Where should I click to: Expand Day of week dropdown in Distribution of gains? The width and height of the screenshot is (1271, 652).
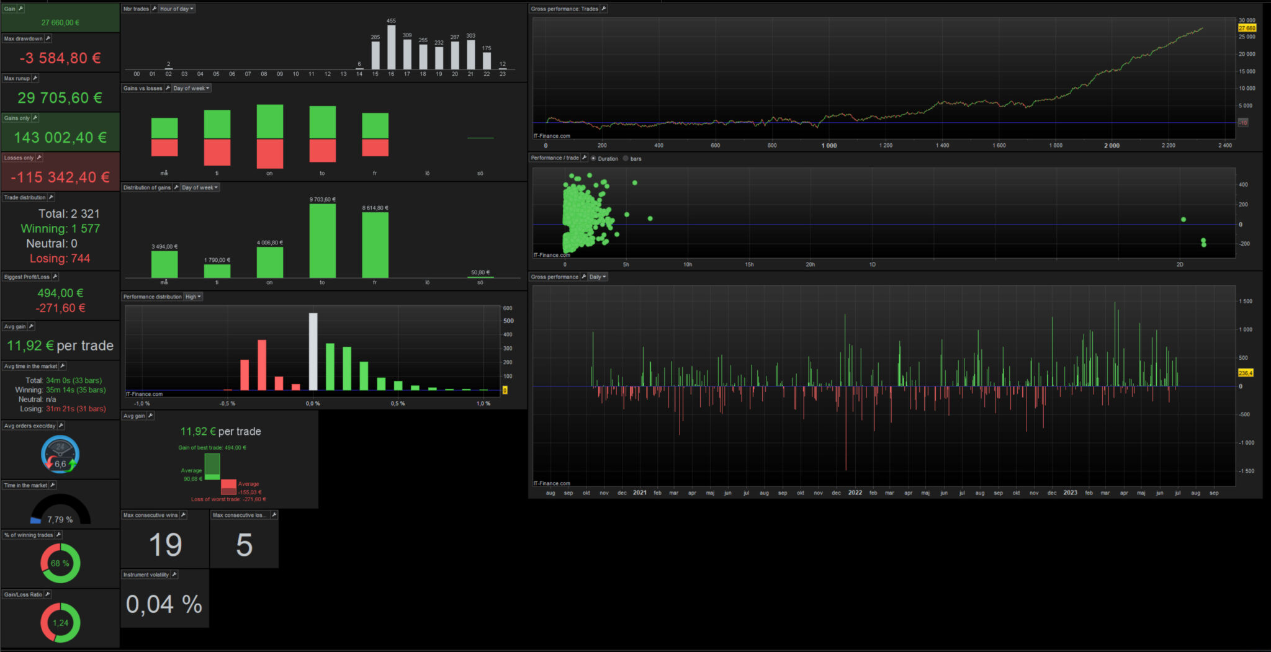click(200, 187)
